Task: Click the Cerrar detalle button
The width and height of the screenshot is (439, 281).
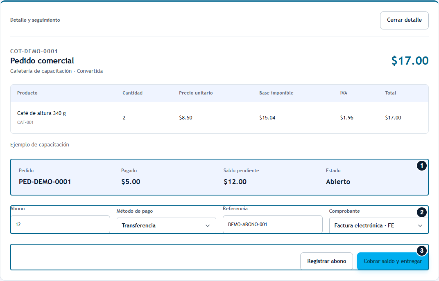Action: tap(404, 20)
